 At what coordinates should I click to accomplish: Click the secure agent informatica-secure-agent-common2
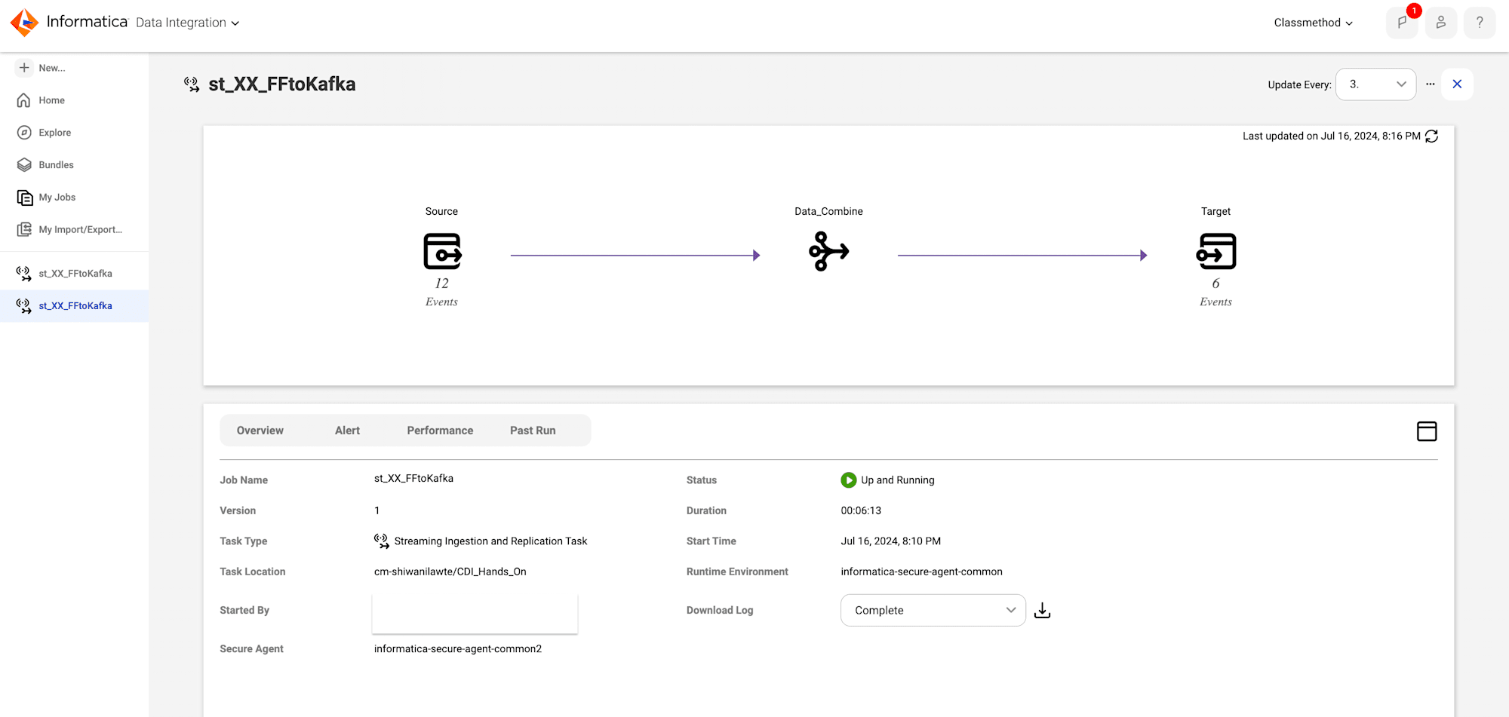click(x=458, y=648)
